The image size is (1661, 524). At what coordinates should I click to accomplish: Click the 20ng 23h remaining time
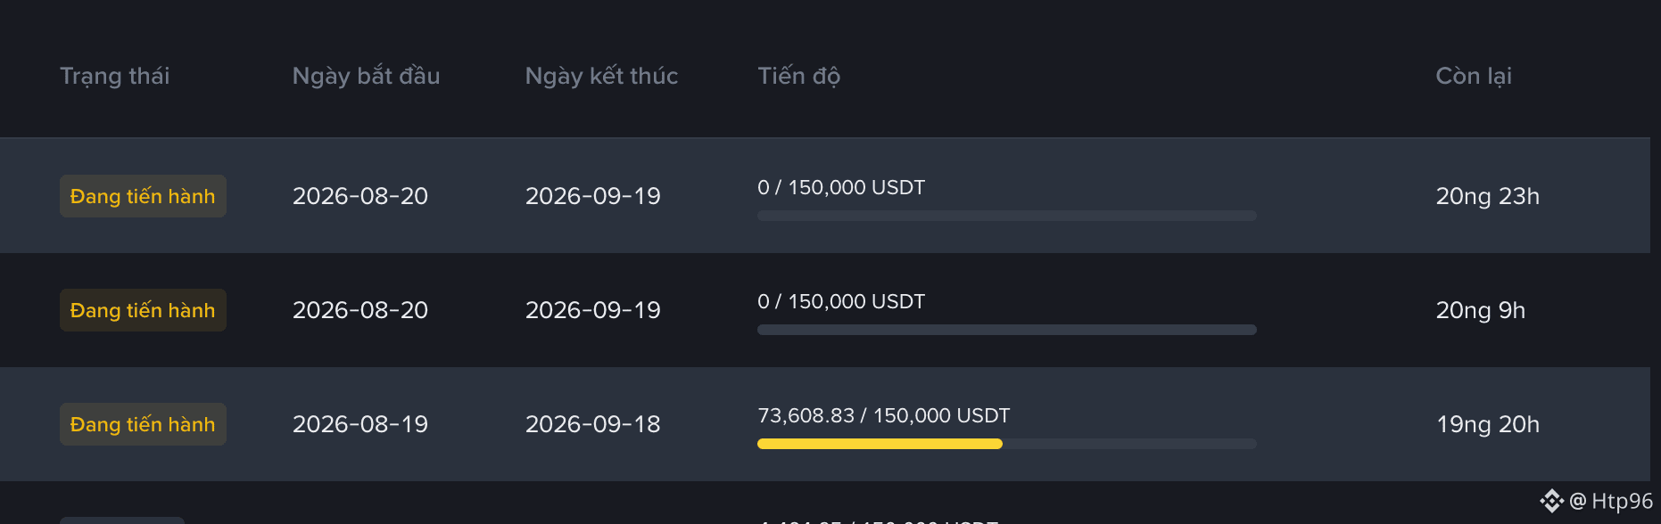pos(1487,196)
